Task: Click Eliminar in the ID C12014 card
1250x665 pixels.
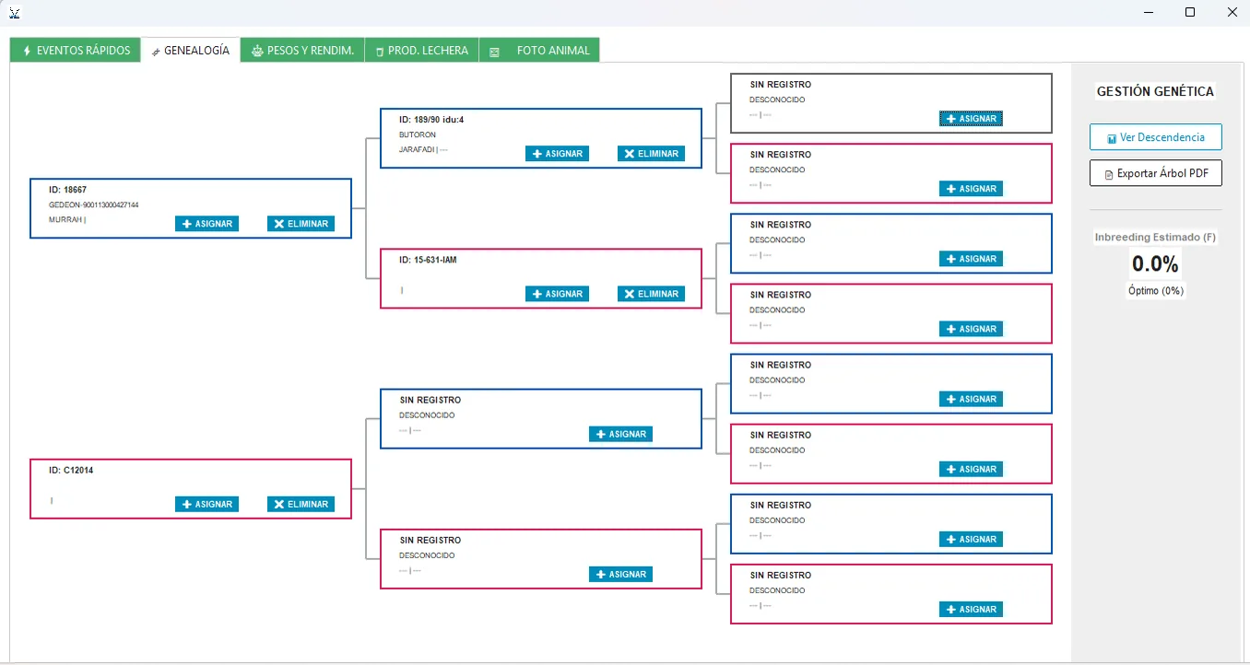Action: [x=301, y=504]
